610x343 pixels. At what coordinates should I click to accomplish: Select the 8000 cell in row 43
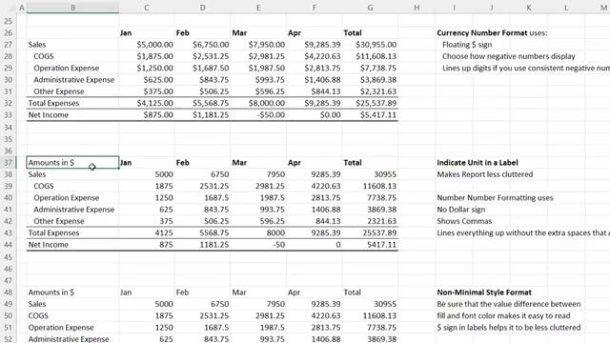coord(258,232)
